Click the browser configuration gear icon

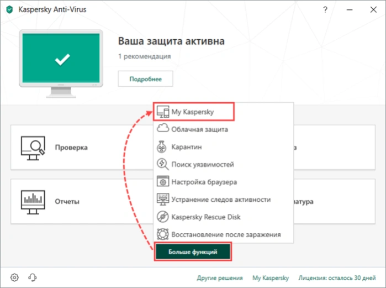click(163, 182)
